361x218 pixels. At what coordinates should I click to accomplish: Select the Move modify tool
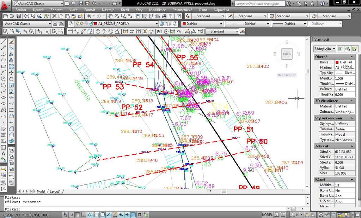pyautogui.click(x=11, y=73)
